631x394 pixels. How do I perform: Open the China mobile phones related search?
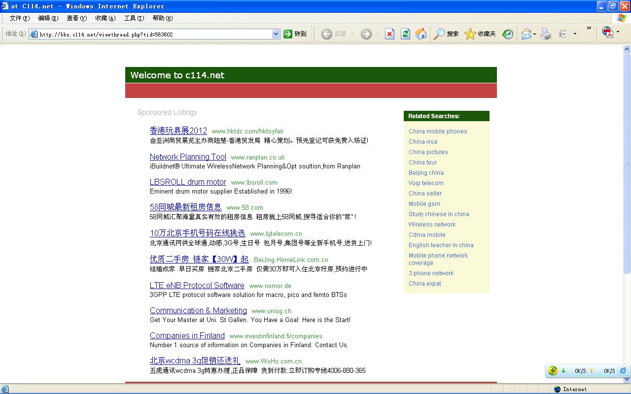[438, 131]
